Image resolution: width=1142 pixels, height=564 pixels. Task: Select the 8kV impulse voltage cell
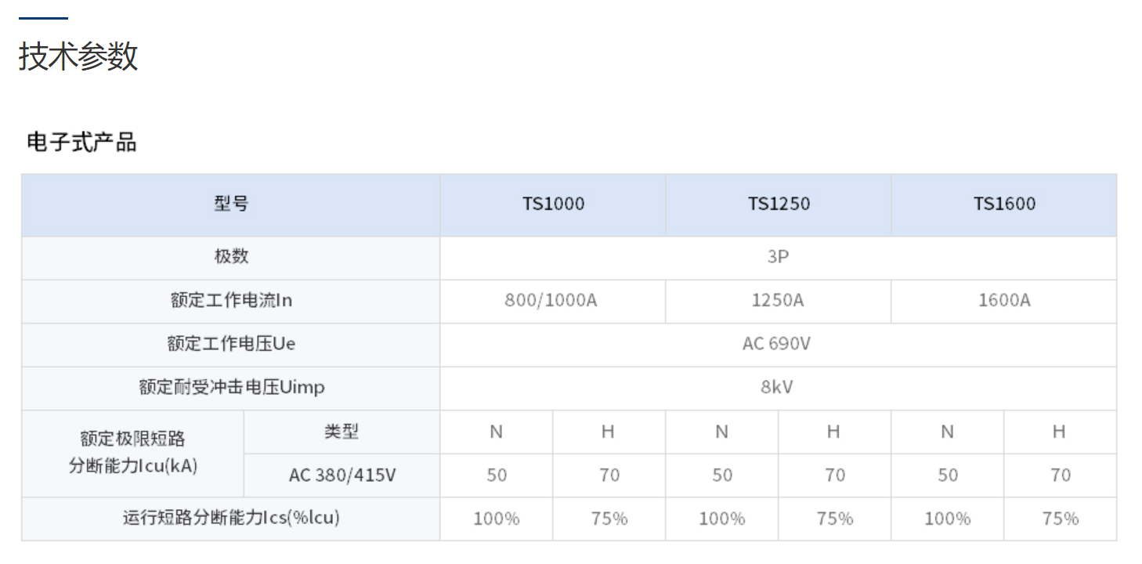(777, 387)
